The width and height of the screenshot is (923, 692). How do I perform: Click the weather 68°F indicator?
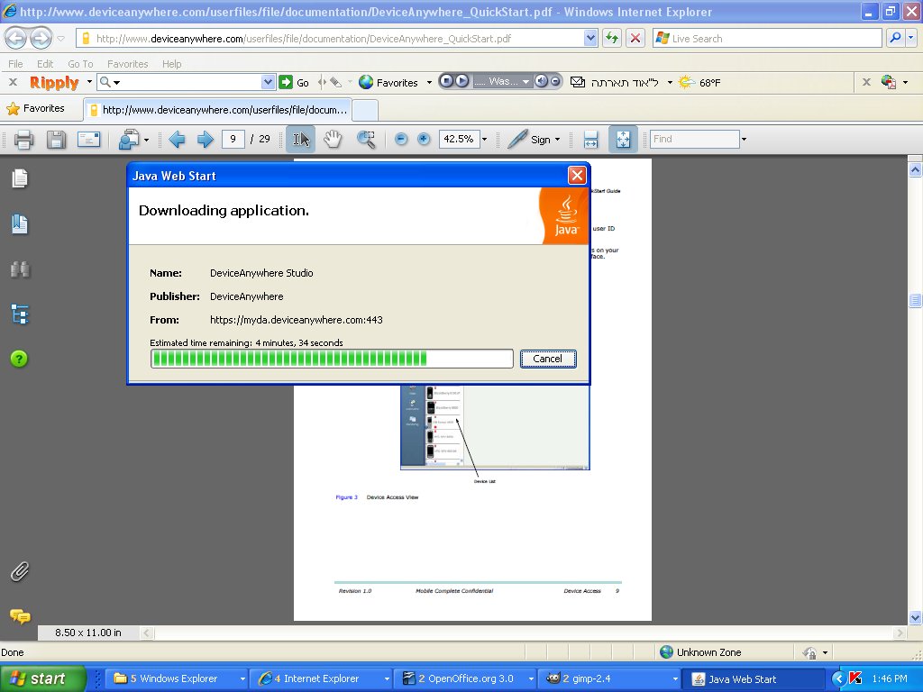coord(699,82)
